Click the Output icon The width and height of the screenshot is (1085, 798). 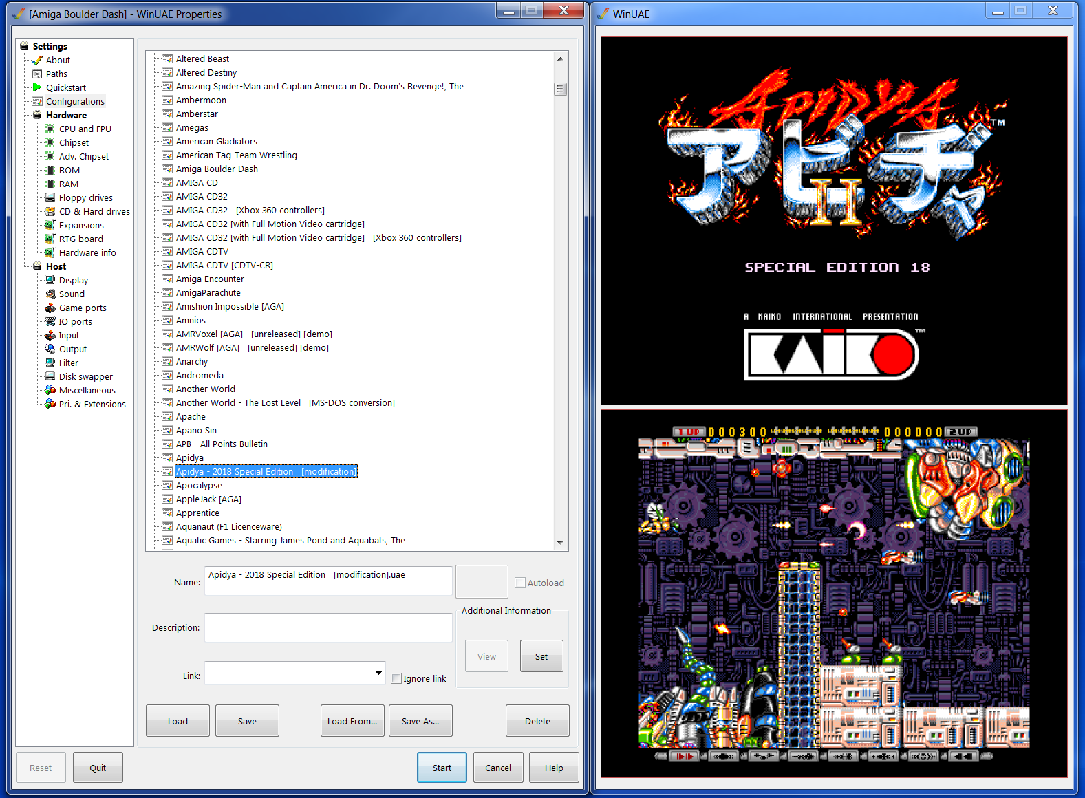(x=50, y=349)
